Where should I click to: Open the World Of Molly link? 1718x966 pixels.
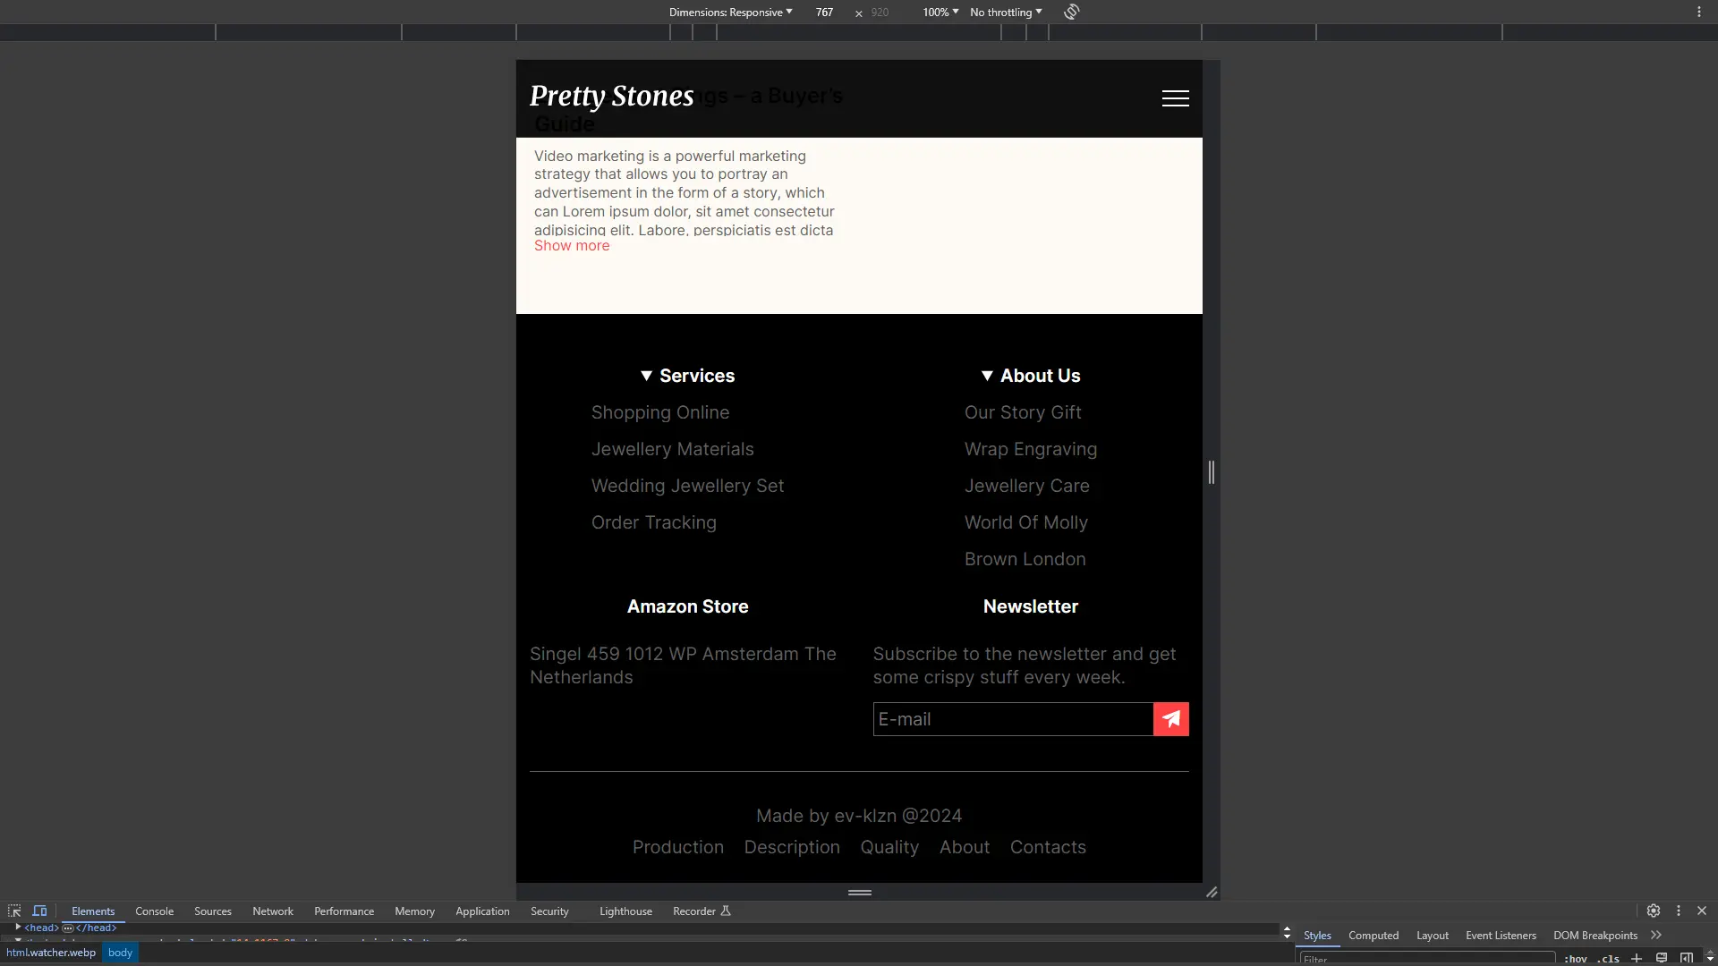tap(1026, 522)
